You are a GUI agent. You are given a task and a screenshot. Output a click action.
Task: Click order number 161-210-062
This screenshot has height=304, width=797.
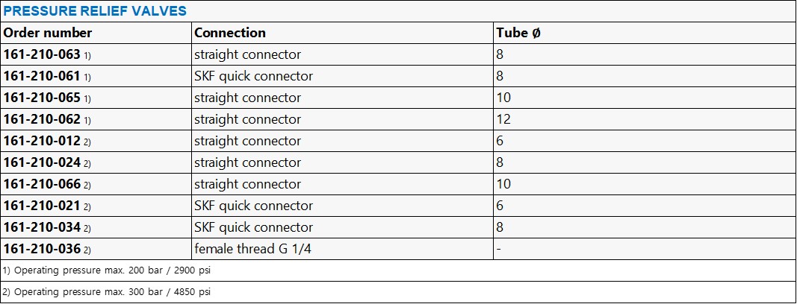42,119
